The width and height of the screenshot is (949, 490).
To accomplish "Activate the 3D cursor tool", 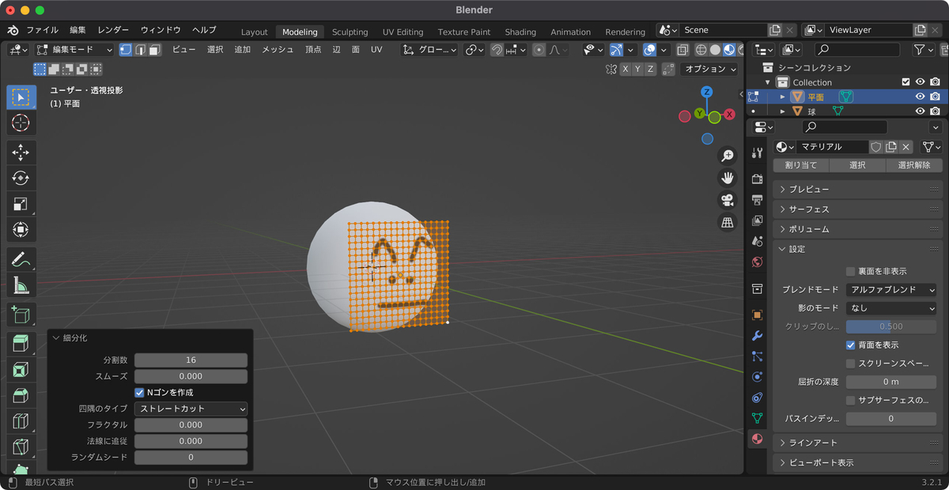I will (x=21, y=122).
